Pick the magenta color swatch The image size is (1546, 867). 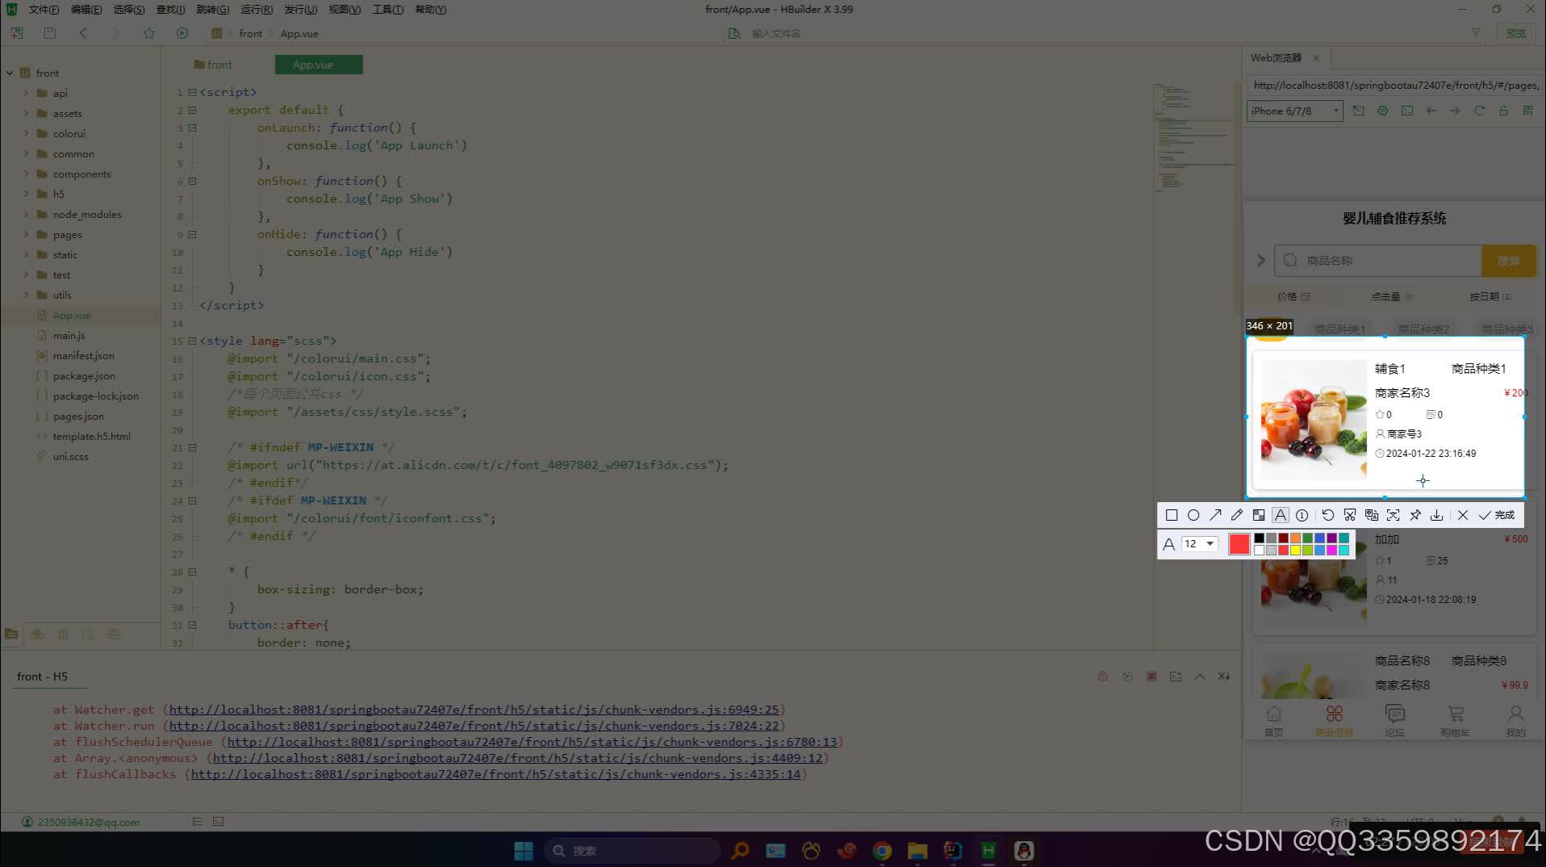point(1331,550)
